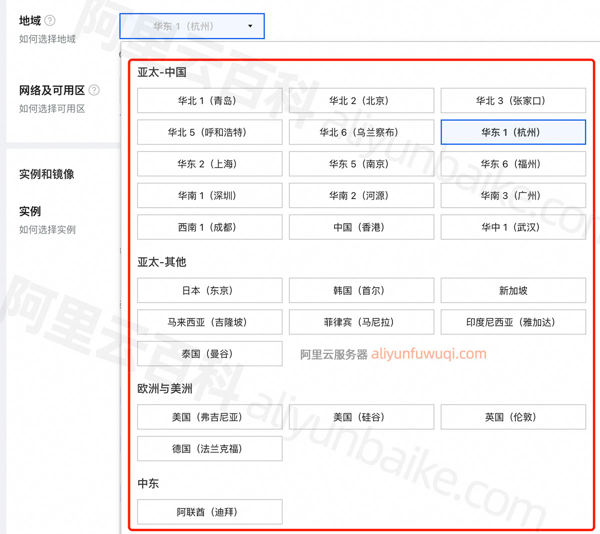Open the 华东 1（杭州）region dropdown

click(x=192, y=26)
